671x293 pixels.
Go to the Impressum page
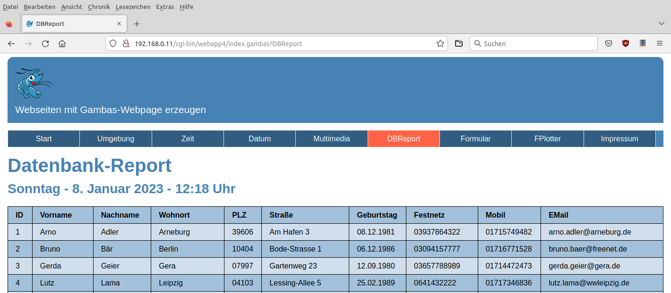coord(619,139)
